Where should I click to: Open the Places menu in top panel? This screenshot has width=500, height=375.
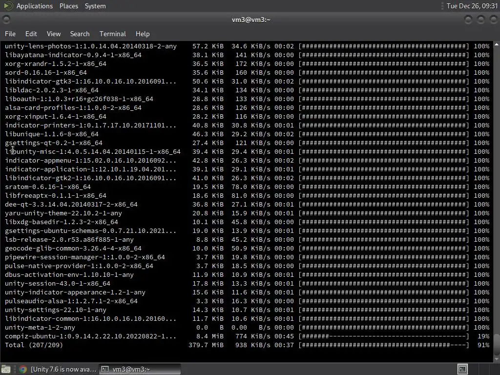[x=69, y=6]
